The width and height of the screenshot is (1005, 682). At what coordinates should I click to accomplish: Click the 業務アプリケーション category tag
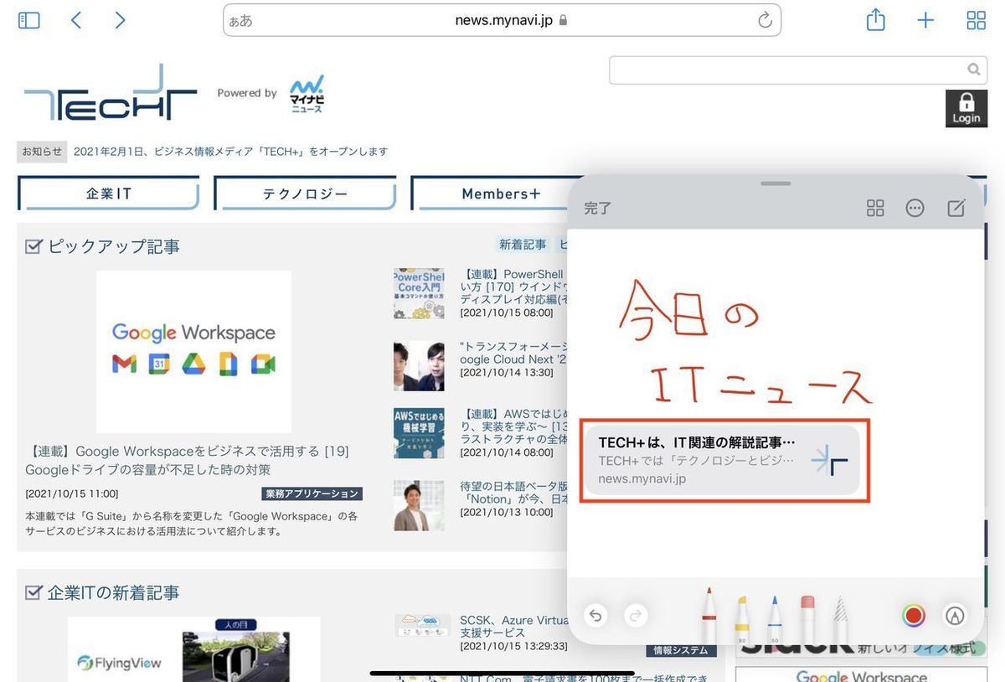(x=312, y=493)
